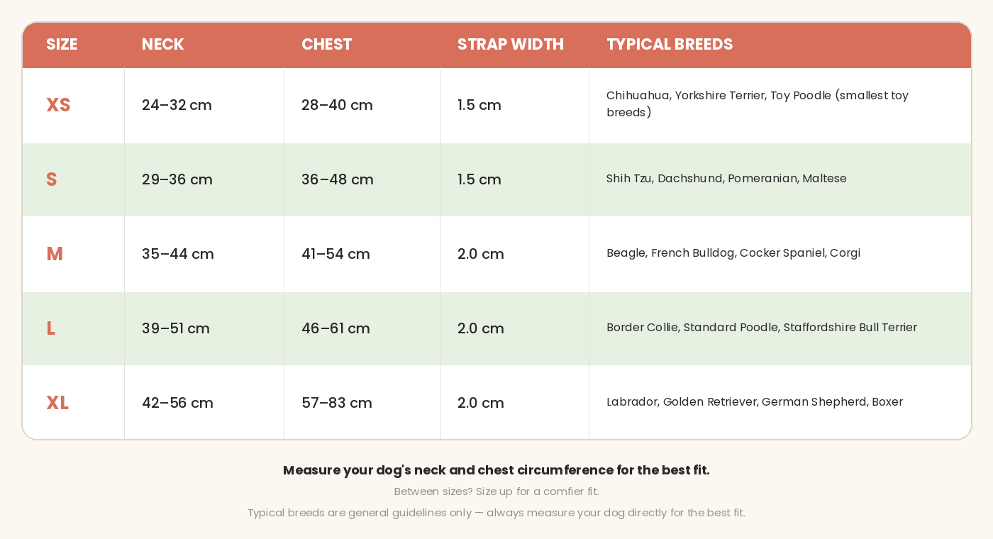Click the 'Between sizes? Size up' note
Viewport: 993px width, 539px height.
[x=496, y=491]
